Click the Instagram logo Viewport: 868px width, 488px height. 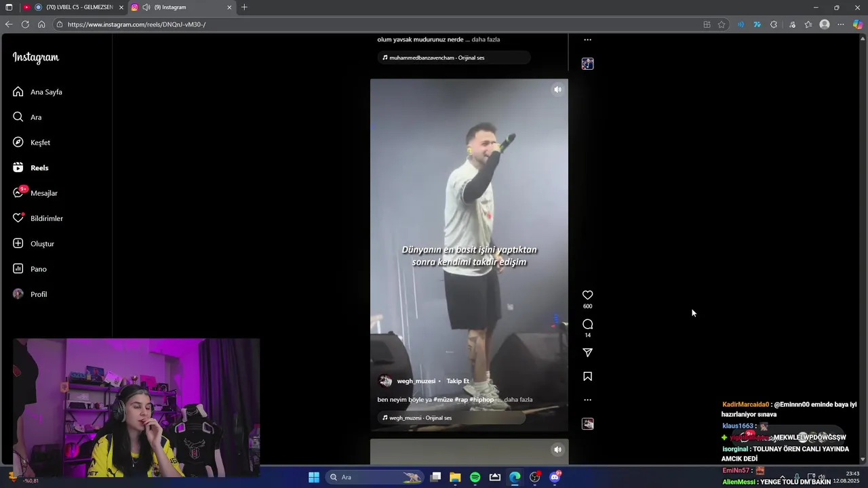click(x=36, y=58)
